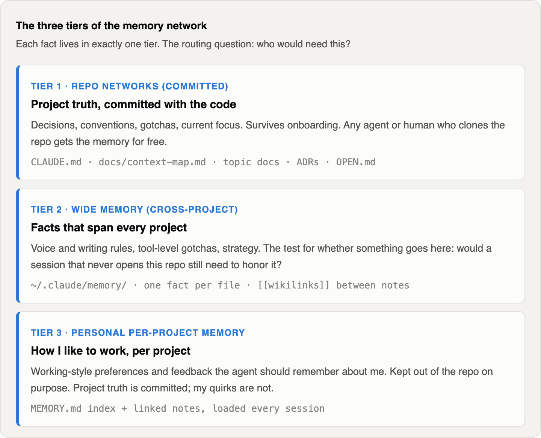
Task: Click heading 'How I like to work, per project'
Action: (110, 350)
